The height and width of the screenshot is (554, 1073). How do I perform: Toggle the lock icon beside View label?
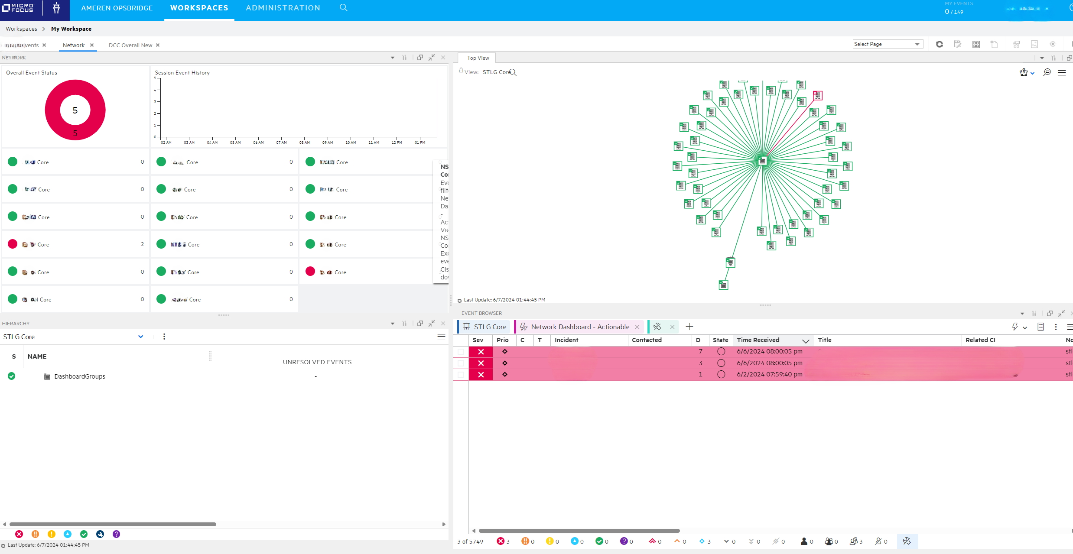click(461, 71)
